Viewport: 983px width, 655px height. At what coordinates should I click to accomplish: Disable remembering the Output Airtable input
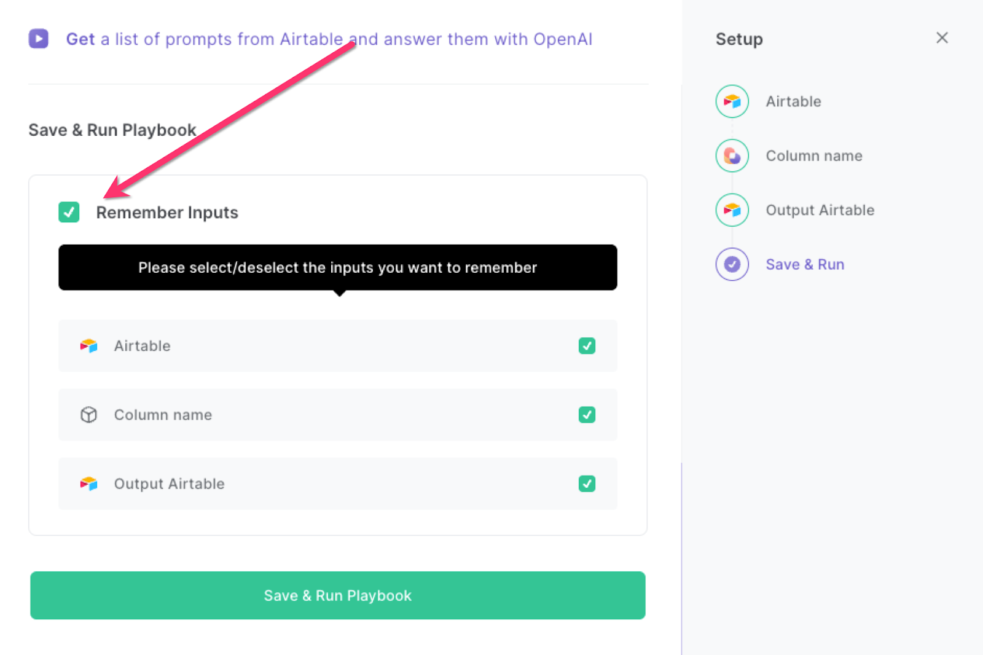587,484
